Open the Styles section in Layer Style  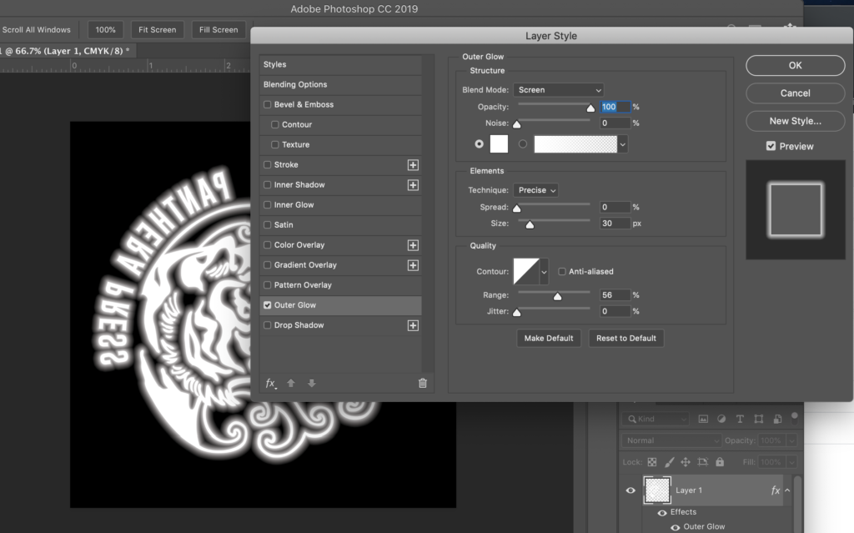coord(340,64)
